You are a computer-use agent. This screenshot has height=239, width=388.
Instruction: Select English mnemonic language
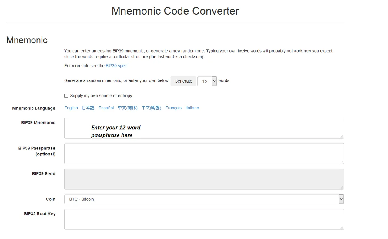(71, 108)
